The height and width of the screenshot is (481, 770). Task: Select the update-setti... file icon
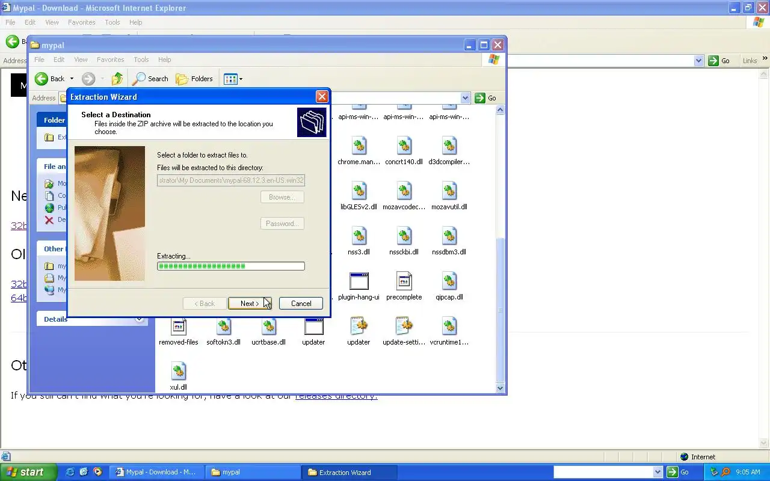pyautogui.click(x=404, y=326)
